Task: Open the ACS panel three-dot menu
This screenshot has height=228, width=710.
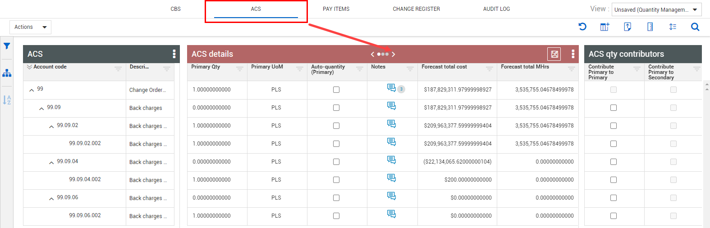Action: [174, 54]
